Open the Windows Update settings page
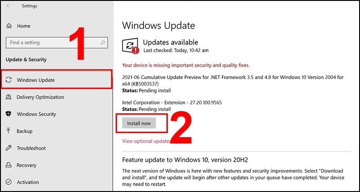The image size is (360, 192). [36, 80]
